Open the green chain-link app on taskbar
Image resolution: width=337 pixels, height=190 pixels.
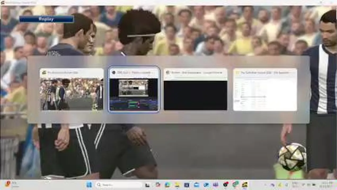pyautogui.click(x=235, y=184)
